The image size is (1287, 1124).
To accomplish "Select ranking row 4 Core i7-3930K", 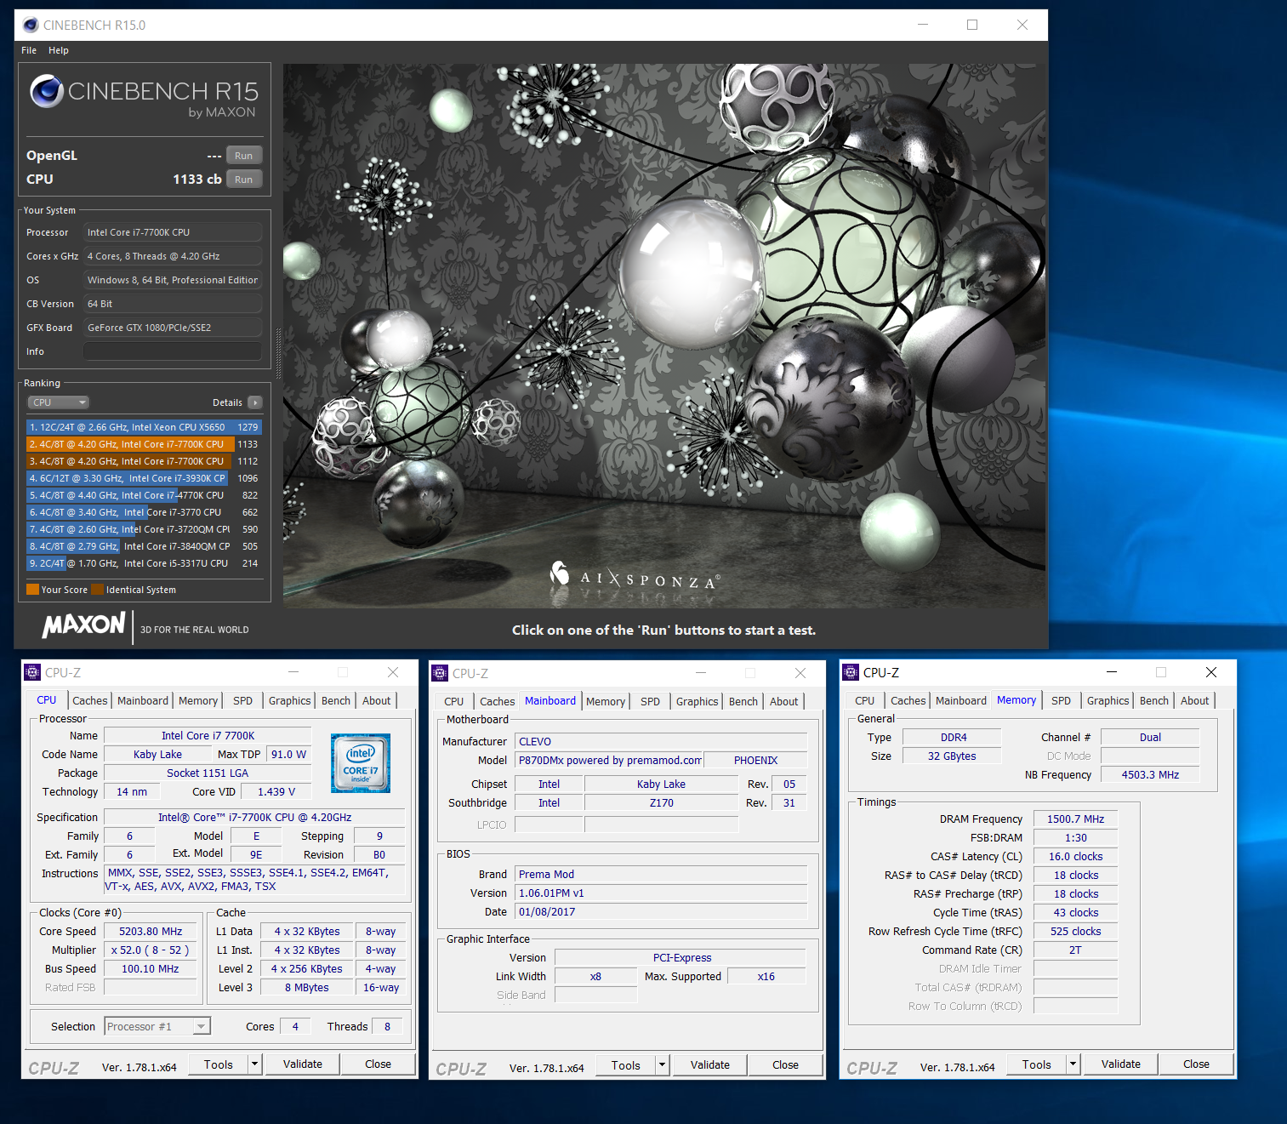I will pos(144,478).
